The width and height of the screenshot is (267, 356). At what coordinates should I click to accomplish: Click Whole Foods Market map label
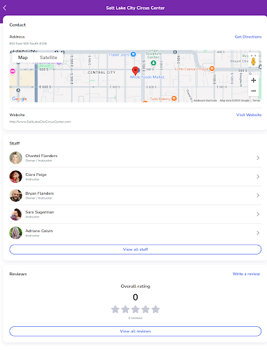point(147,77)
